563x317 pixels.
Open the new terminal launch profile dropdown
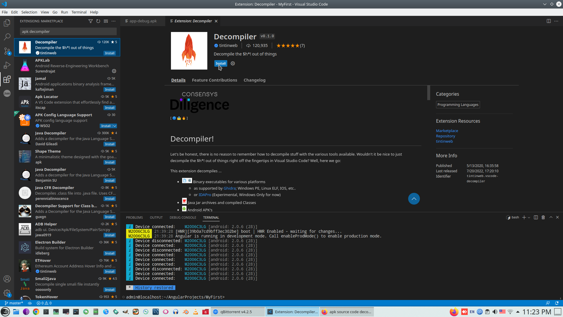(x=529, y=217)
